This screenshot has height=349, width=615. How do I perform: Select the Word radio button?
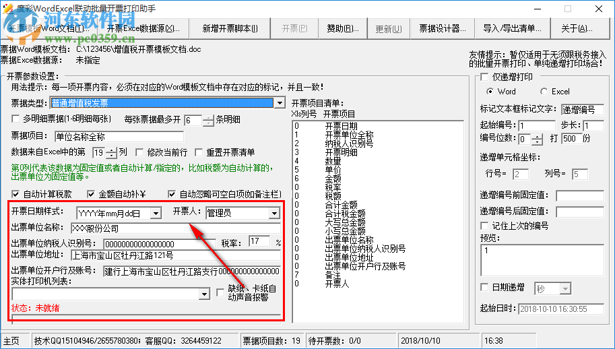click(490, 92)
